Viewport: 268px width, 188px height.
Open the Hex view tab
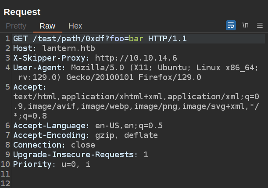point(75,26)
